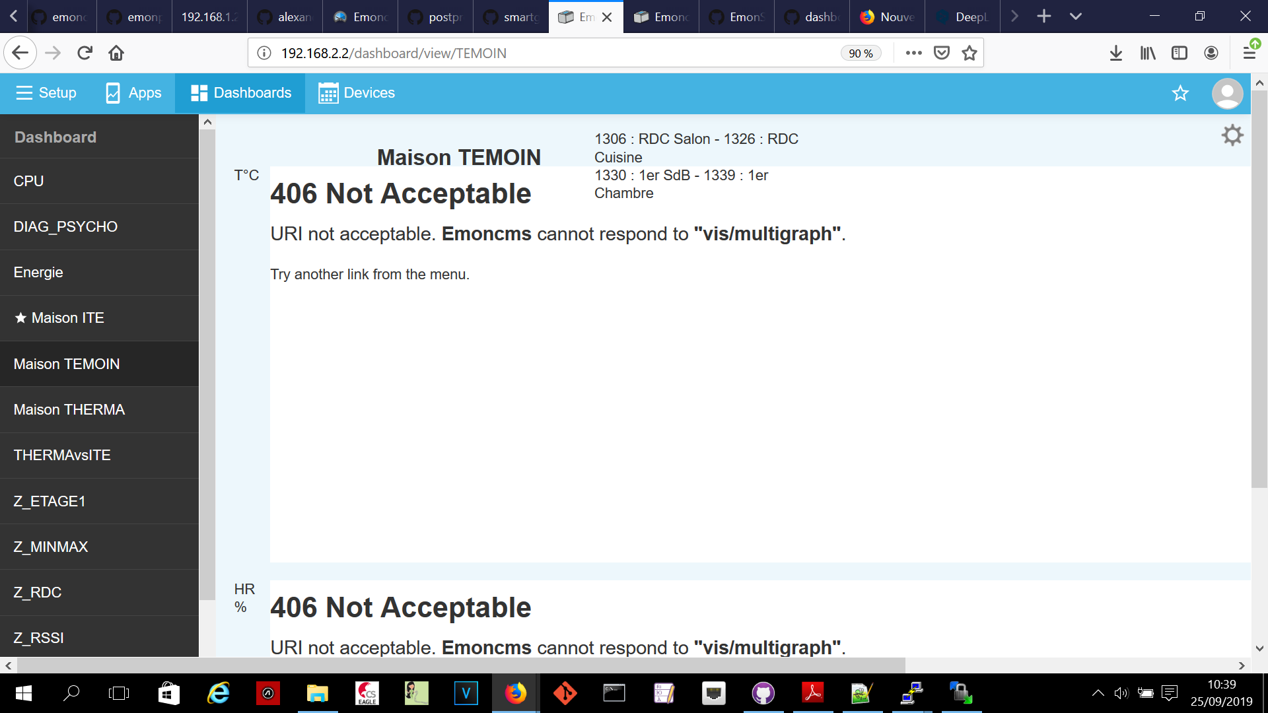
Task: Open the list-all-tabs dropdown
Action: pos(1076,17)
